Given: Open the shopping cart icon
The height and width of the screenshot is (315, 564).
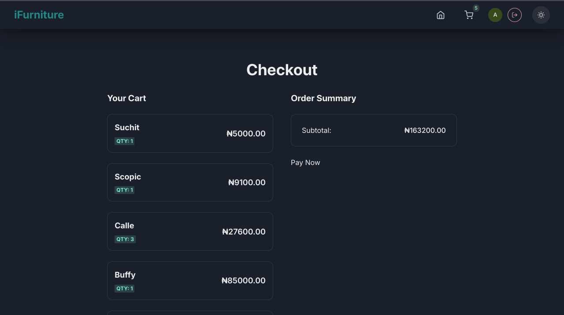Looking at the screenshot, I should [x=469, y=15].
